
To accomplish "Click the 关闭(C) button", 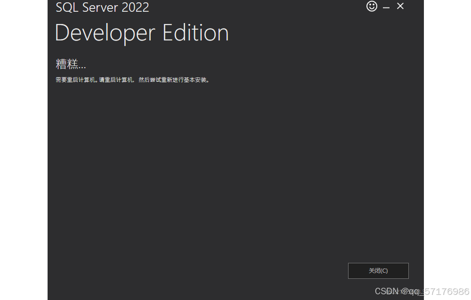I will pyautogui.click(x=378, y=270).
